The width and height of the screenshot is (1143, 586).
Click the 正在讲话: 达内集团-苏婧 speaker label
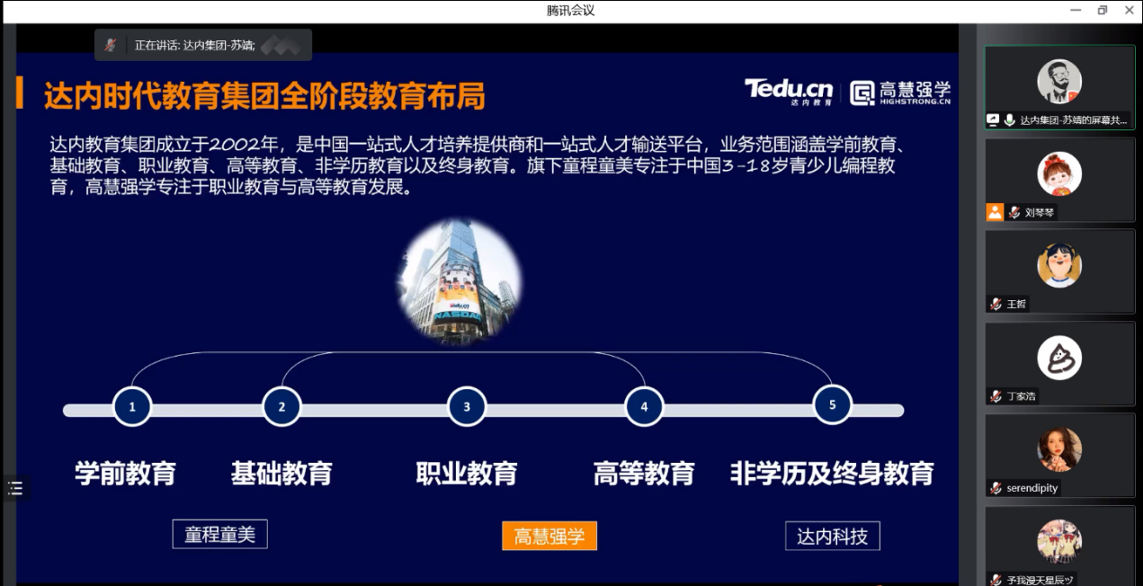click(195, 45)
